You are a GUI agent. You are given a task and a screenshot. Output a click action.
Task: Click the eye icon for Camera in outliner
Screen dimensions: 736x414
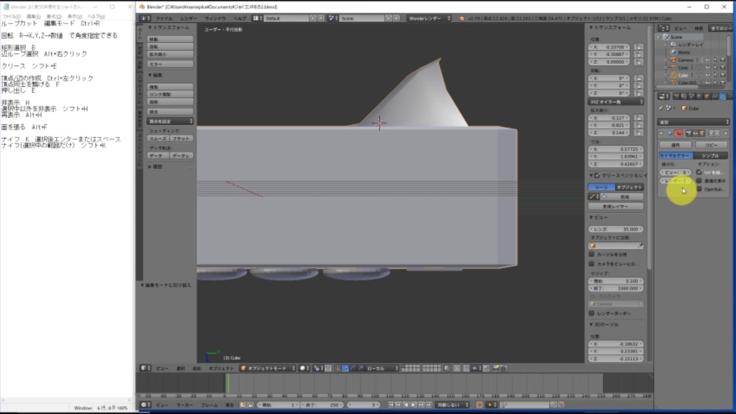pyautogui.click(x=707, y=60)
